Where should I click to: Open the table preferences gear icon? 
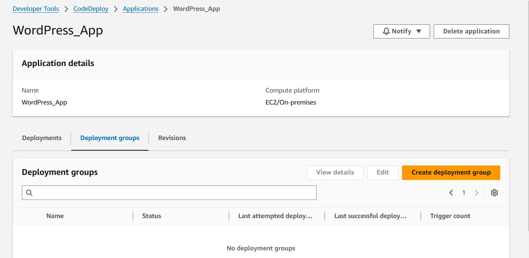(x=494, y=193)
